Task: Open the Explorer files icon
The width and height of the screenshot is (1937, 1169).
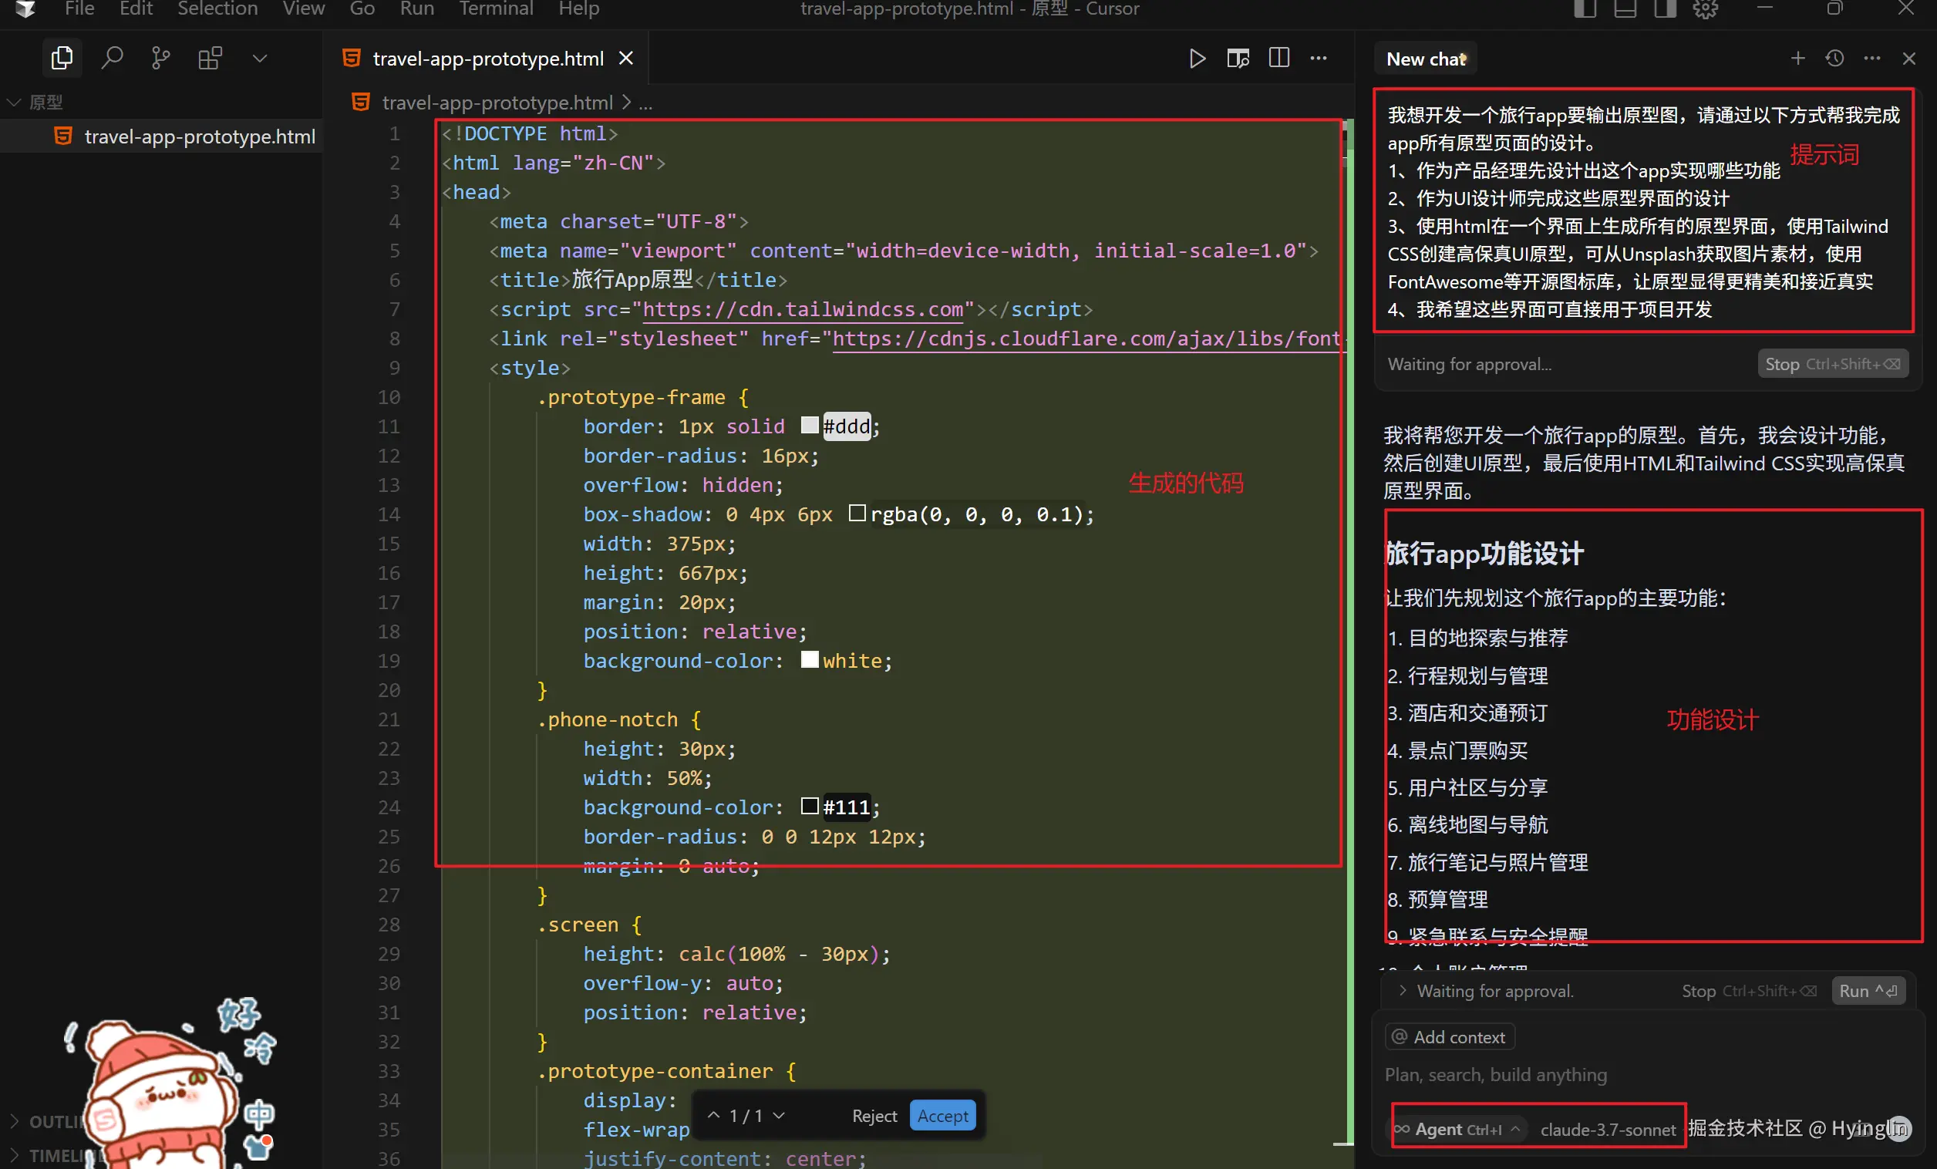Action: 62,58
